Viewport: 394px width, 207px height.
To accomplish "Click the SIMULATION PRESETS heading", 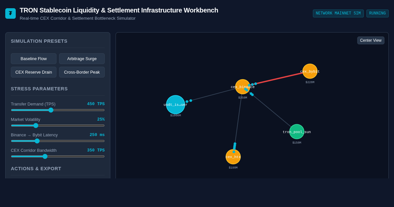I will [39, 41].
